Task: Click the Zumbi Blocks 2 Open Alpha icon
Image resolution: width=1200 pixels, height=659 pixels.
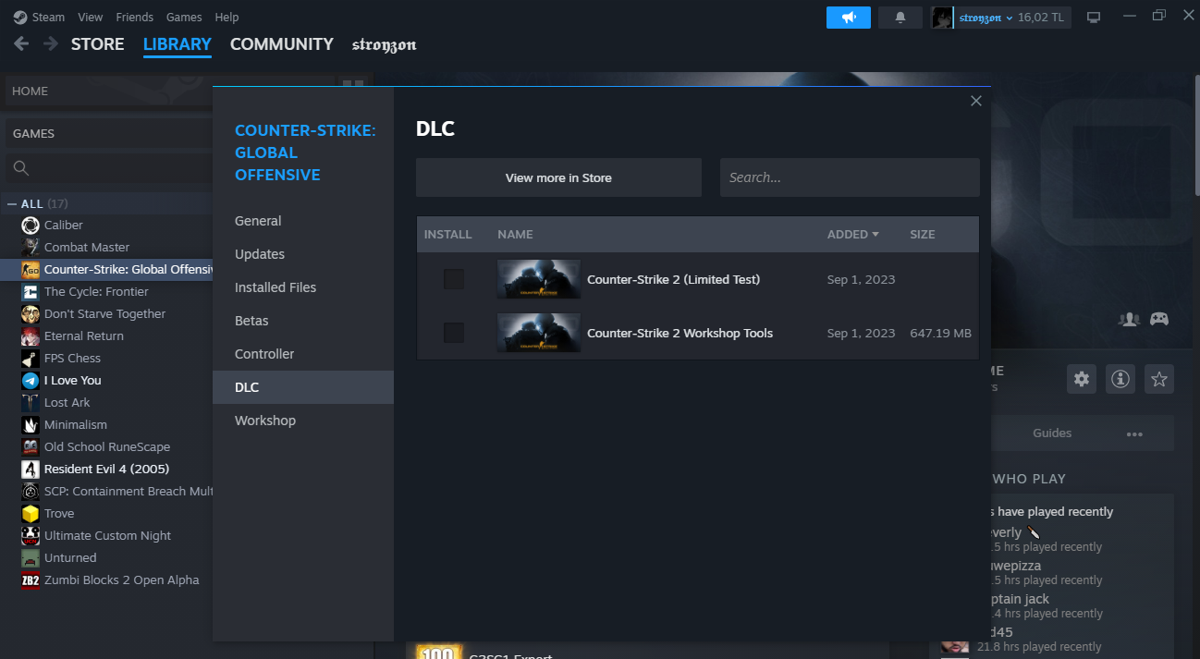Action: (x=31, y=580)
